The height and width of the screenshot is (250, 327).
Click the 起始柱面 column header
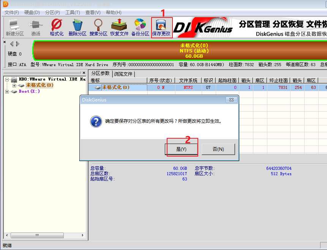tap(227, 80)
